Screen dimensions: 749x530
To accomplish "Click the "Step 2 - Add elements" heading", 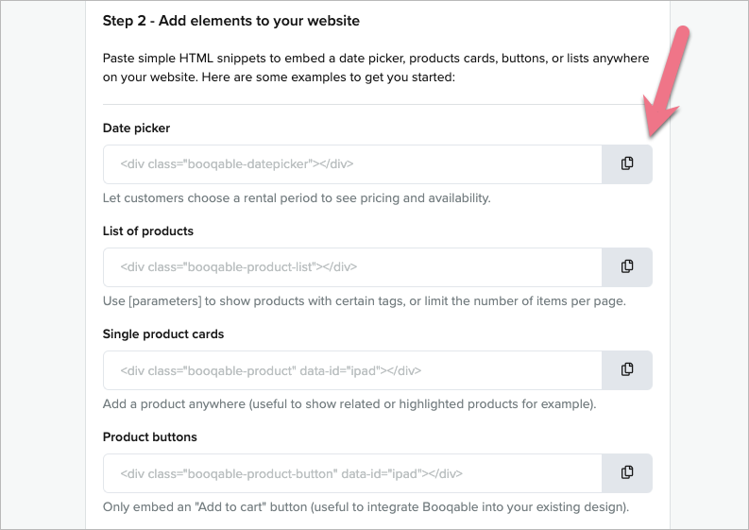I will pyautogui.click(x=231, y=20).
